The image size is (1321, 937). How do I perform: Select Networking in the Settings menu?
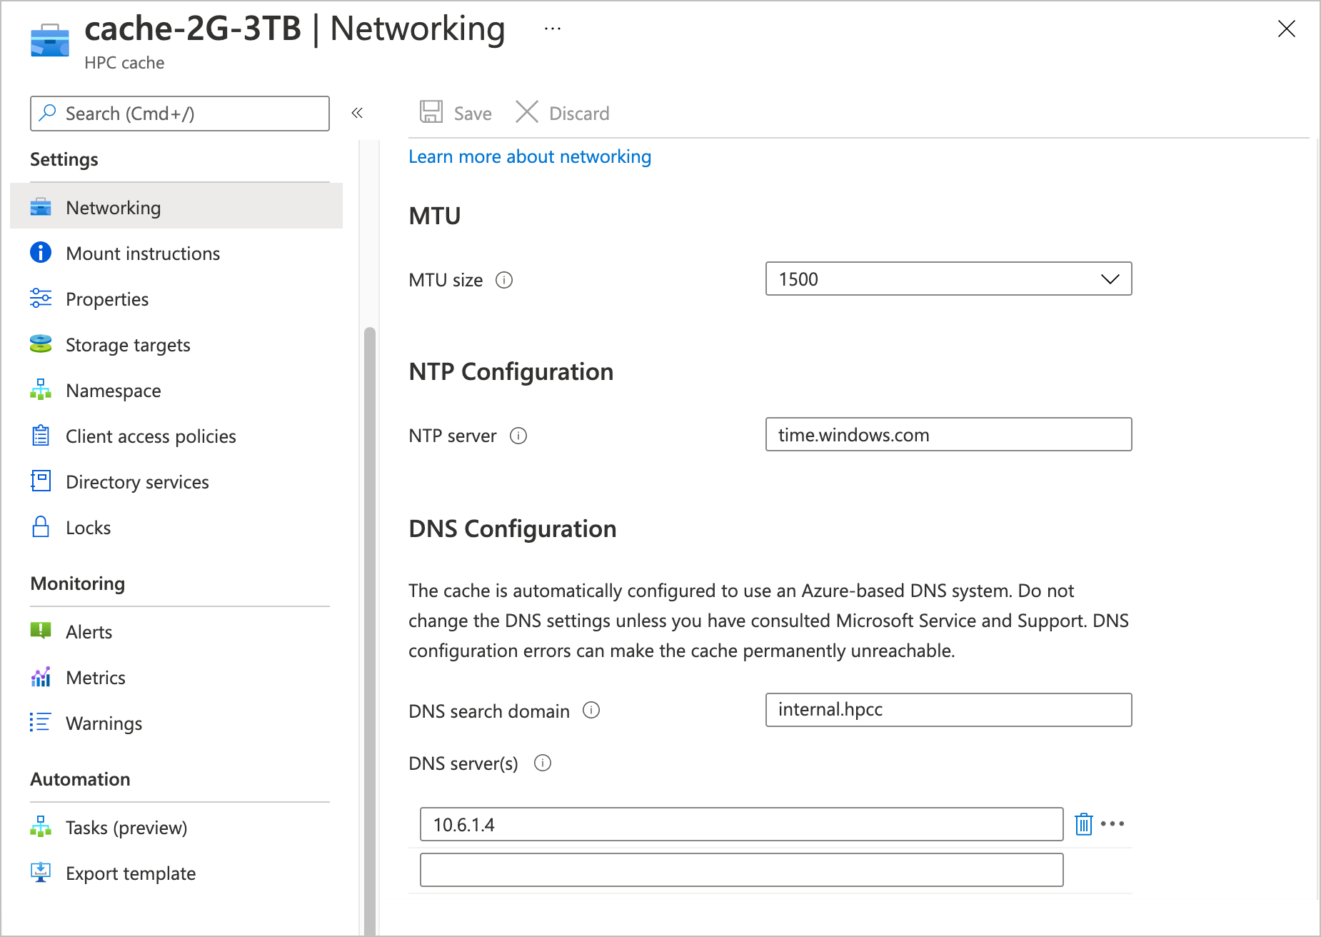113,207
